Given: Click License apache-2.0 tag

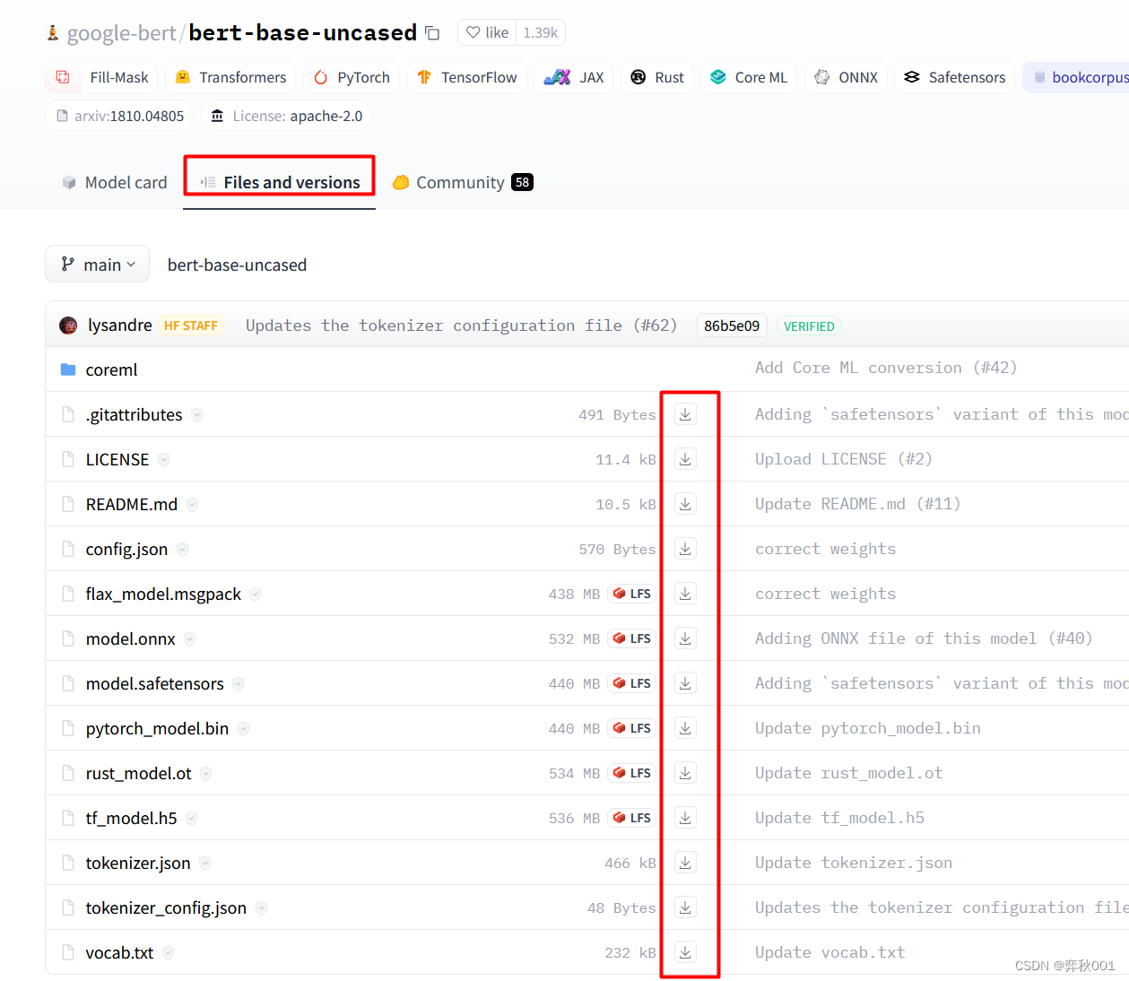Looking at the screenshot, I should pos(287,116).
